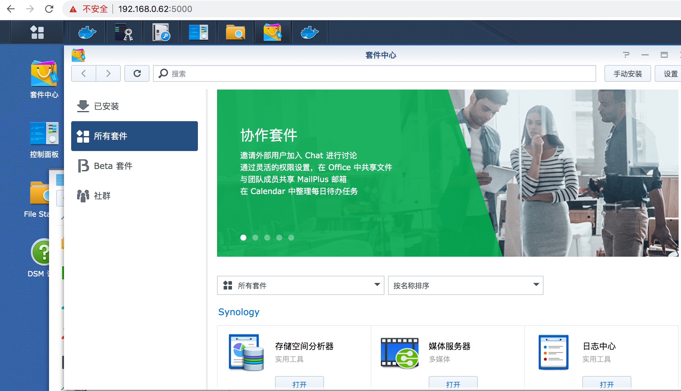Select 社群 in sidebar

click(x=135, y=196)
